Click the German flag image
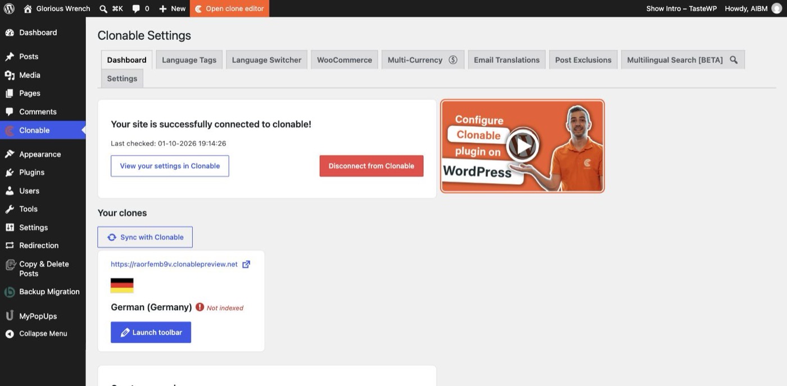 tap(122, 285)
